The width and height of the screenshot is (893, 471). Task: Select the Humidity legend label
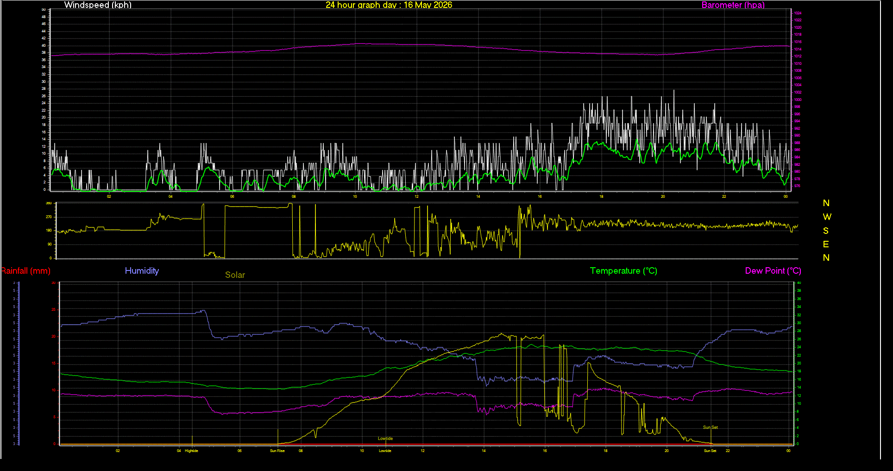point(142,271)
